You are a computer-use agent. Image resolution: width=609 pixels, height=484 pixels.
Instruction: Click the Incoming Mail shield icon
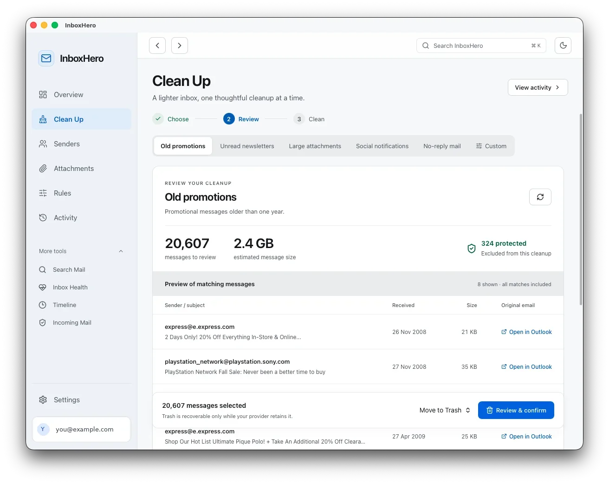[x=42, y=323]
